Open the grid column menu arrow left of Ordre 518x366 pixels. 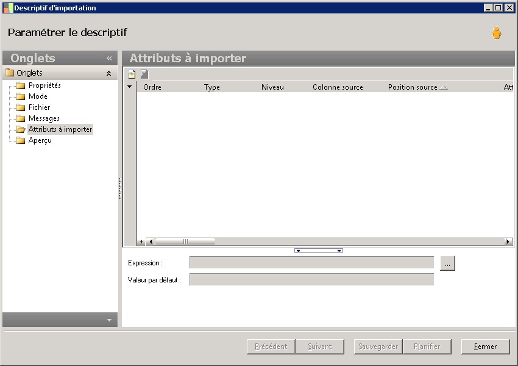click(x=129, y=87)
